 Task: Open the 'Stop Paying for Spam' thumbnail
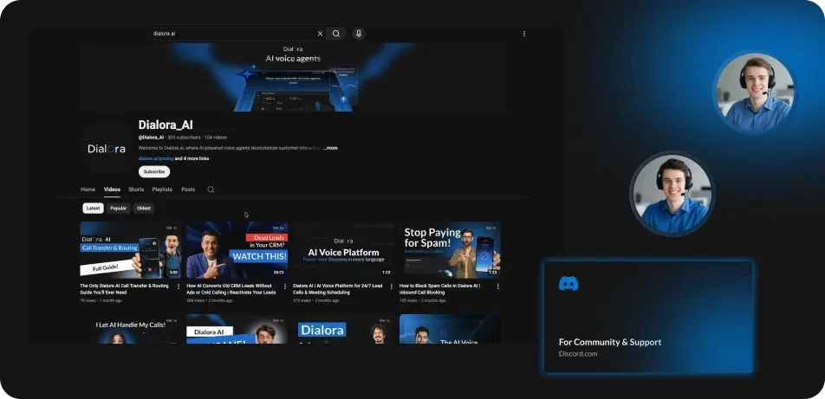pos(450,250)
